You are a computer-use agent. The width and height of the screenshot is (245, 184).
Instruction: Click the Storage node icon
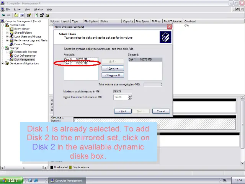(x=7, y=48)
